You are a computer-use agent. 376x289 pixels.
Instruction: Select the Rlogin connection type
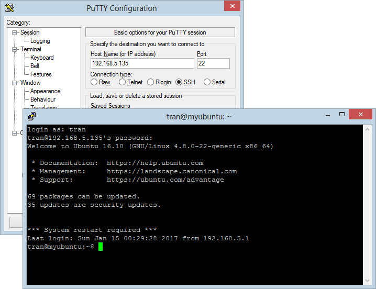tap(159, 82)
